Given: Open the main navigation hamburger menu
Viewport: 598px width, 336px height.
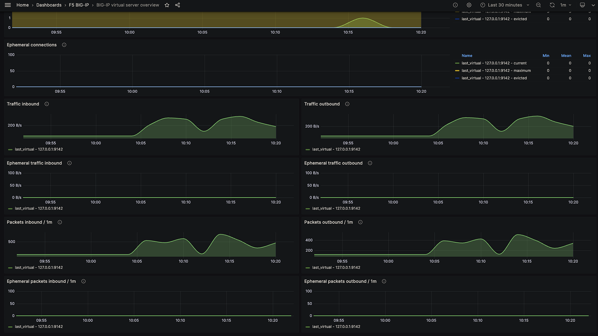Looking at the screenshot, I should (x=8, y=5).
